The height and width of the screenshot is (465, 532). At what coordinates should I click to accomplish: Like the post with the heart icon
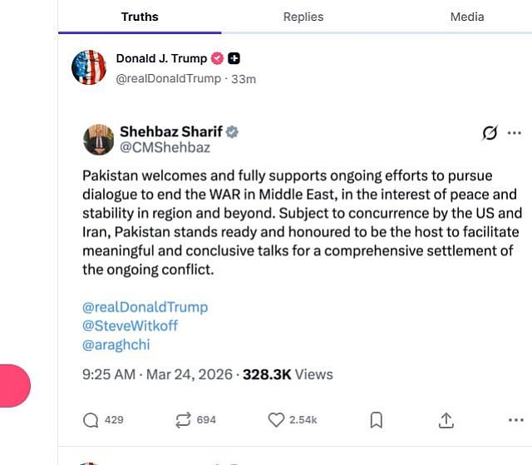276,420
